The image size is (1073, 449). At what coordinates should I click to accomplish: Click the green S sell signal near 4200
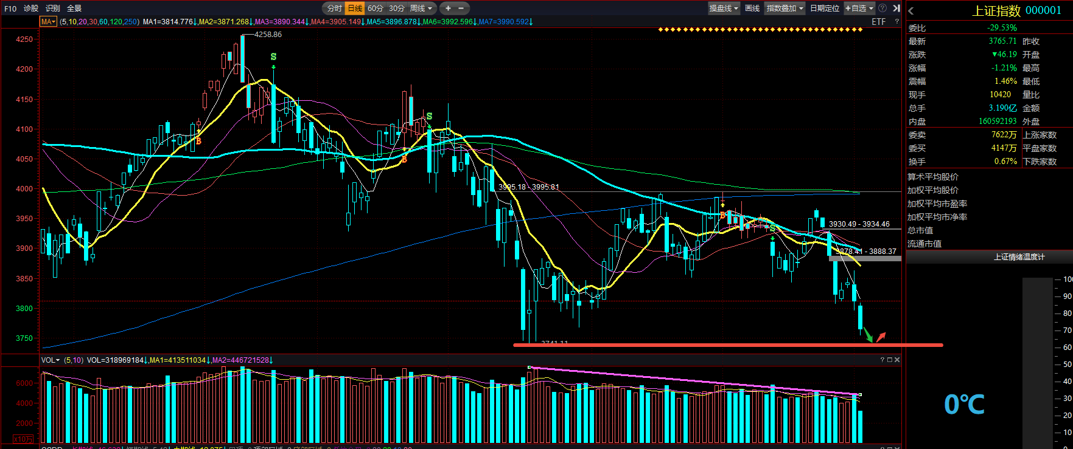[x=273, y=57]
